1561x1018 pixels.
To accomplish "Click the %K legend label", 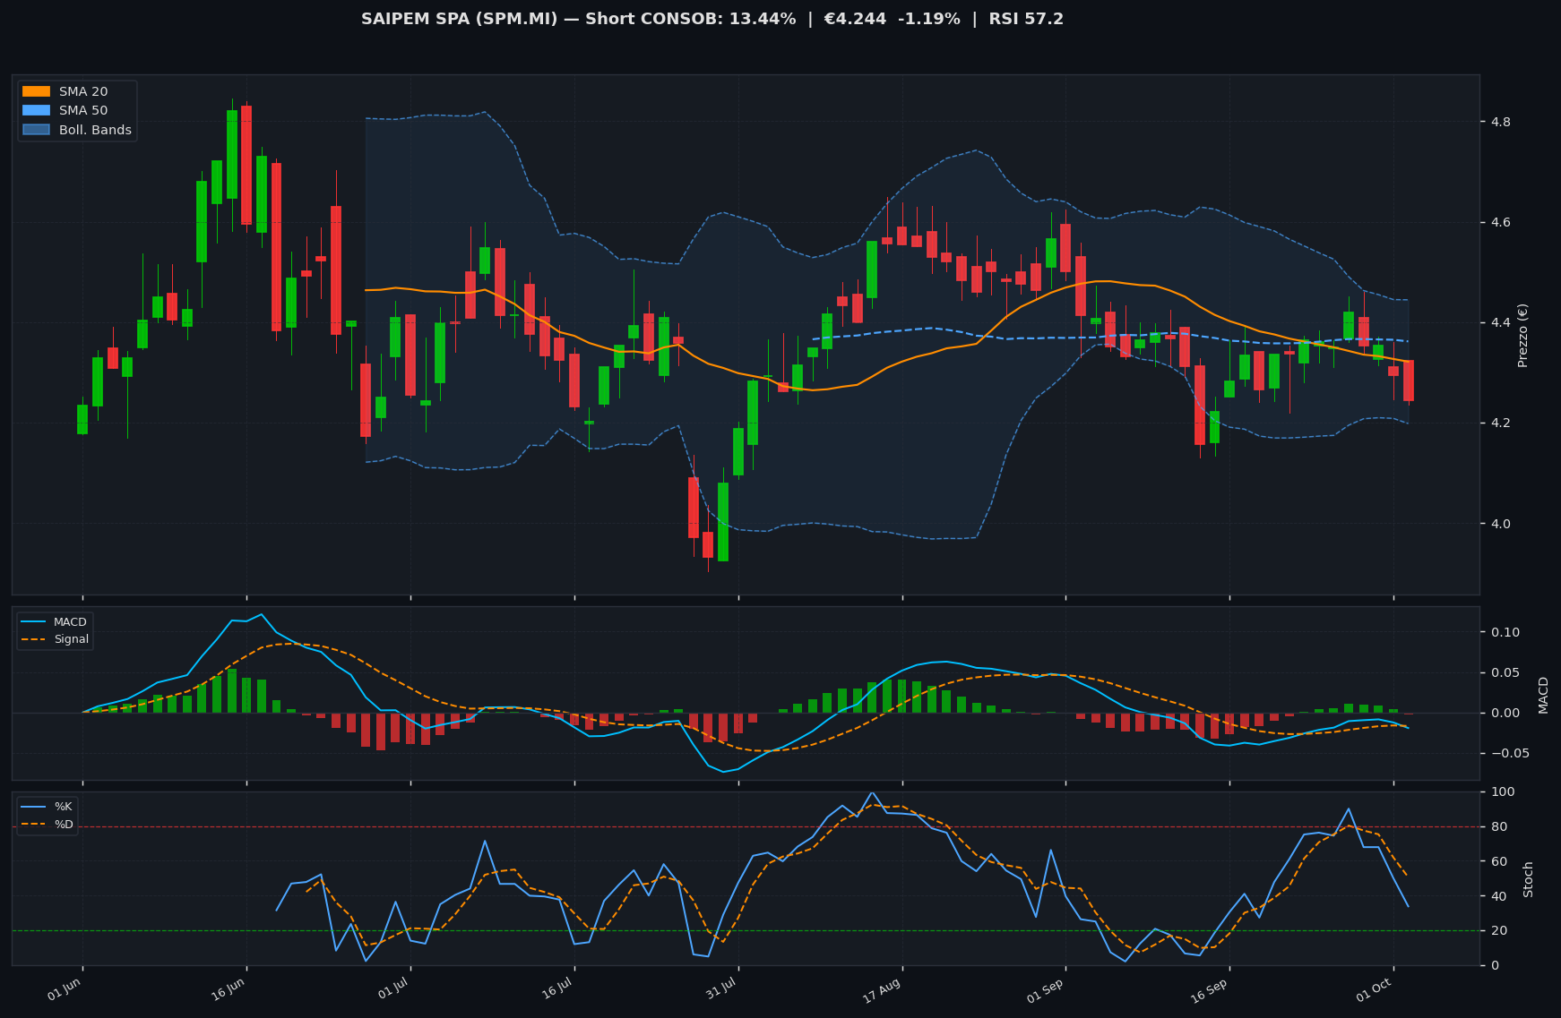I will (63, 807).
